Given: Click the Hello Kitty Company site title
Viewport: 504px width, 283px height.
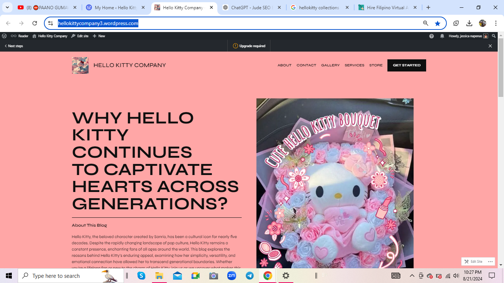Looking at the screenshot, I should [x=130, y=65].
